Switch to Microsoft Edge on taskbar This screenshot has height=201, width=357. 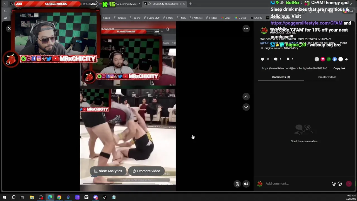coord(50,197)
